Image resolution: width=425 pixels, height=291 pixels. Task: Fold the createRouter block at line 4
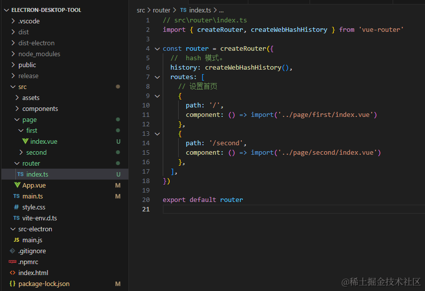(157, 49)
